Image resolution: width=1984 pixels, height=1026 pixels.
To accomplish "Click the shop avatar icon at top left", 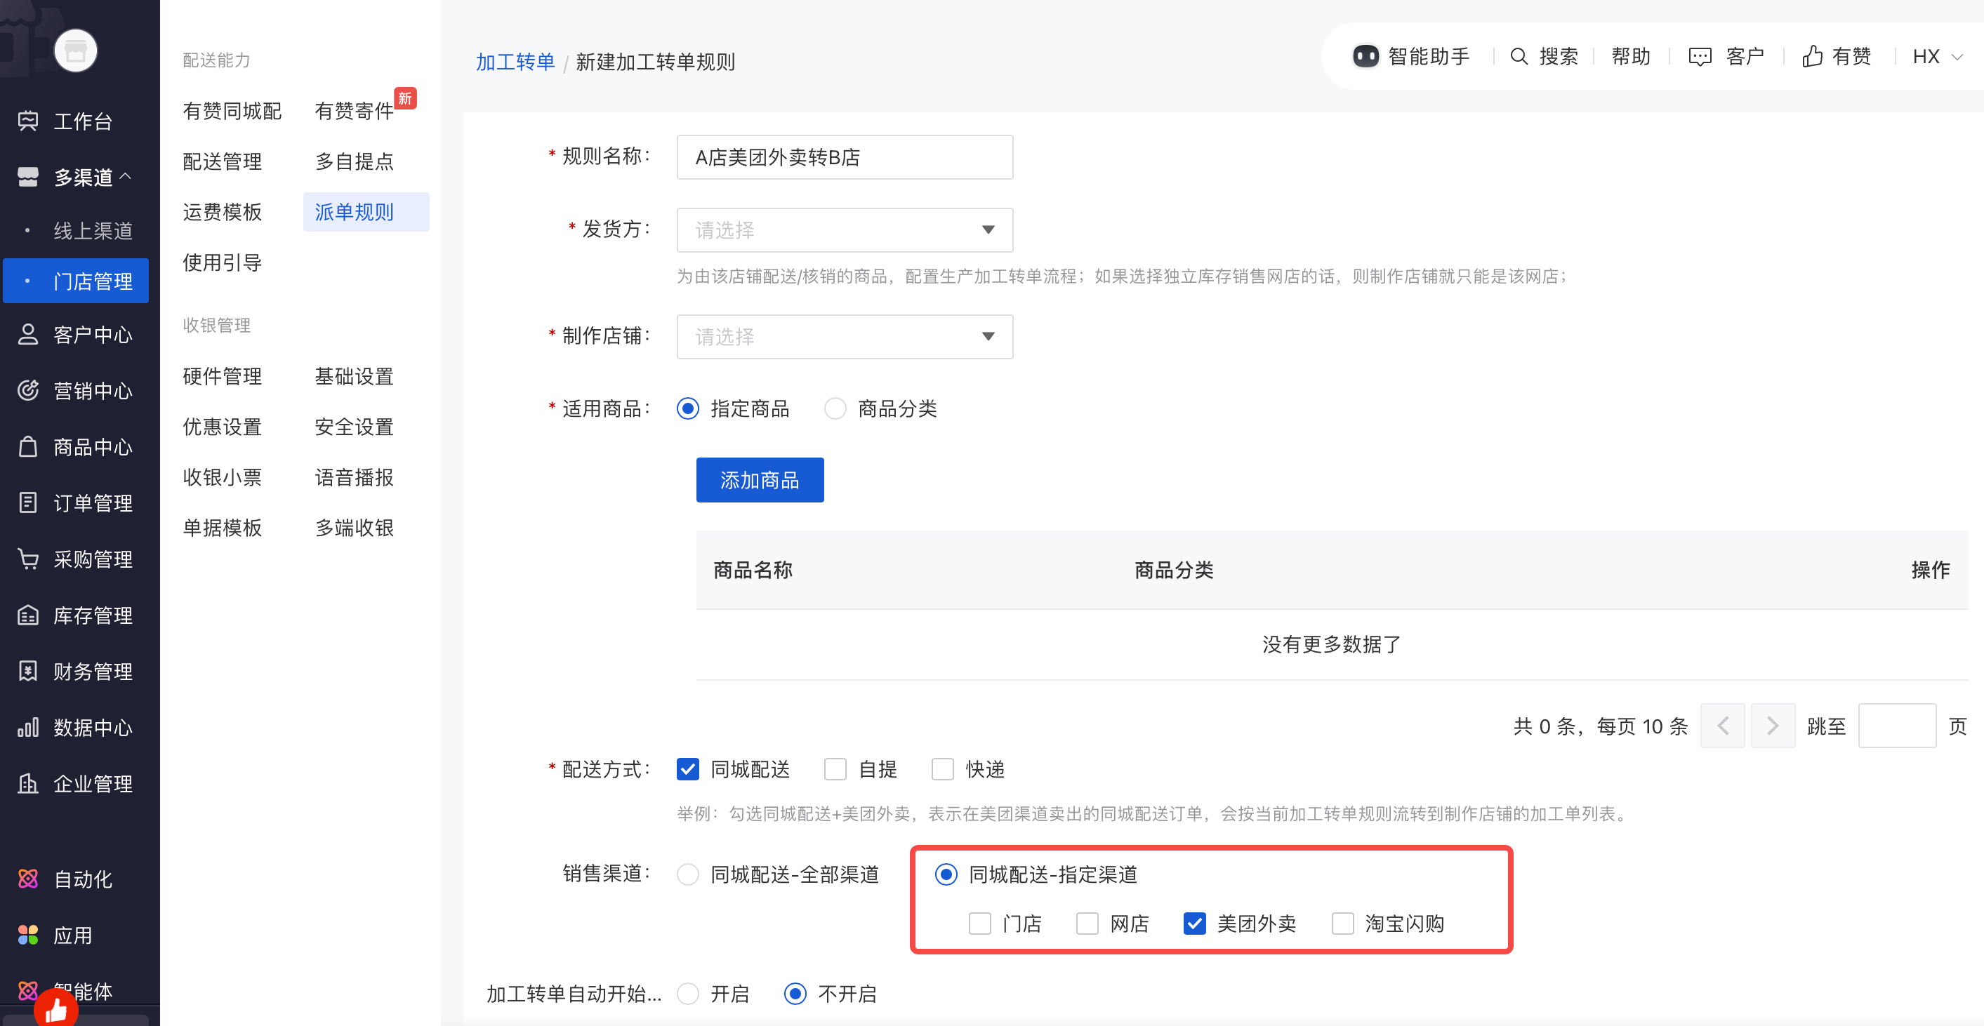I will pos(76,51).
